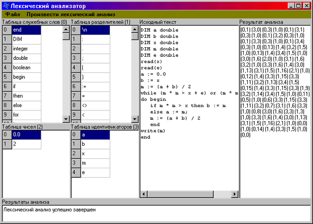Click the up arrow of the разделителей table scrollbar
Viewport: 313px width, 224px height.
tap(134, 30)
